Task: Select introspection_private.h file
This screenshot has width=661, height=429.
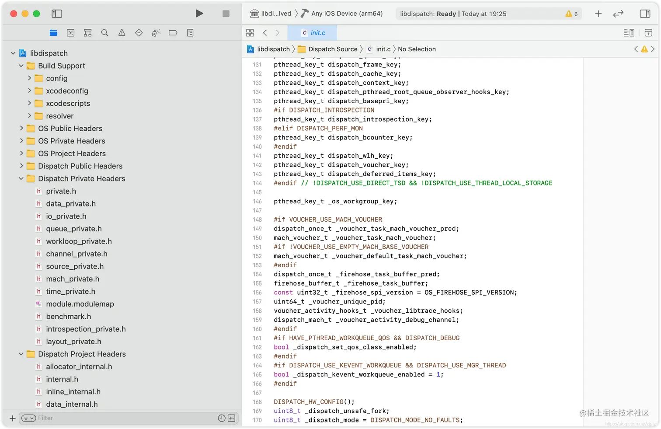Action: (x=86, y=329)
